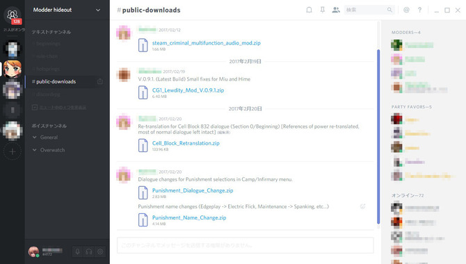This screenshot has height=264, width=466.
Task: Toggle microphone mute in user panel
Action: [x=77, y=251]
